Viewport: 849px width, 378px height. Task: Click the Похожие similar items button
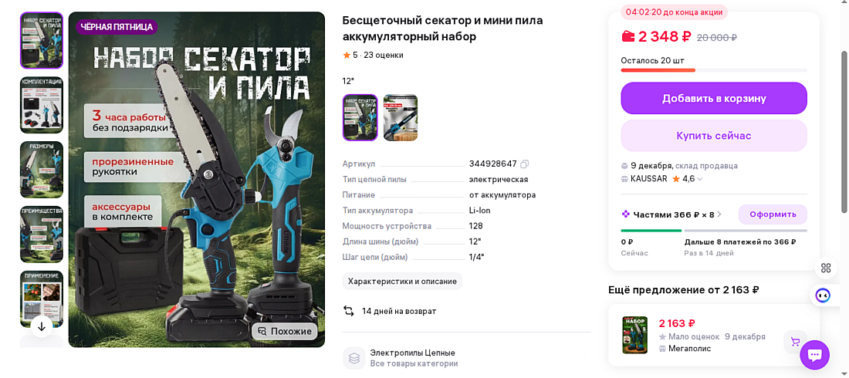click(286, 332)
